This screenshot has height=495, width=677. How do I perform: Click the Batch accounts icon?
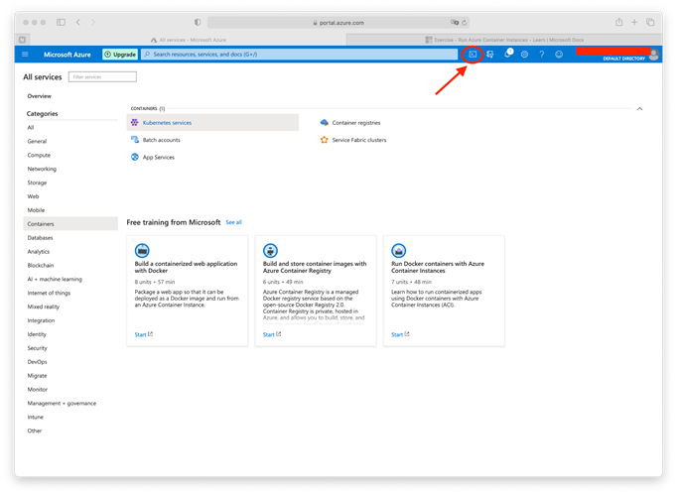(x=135, y=140)
